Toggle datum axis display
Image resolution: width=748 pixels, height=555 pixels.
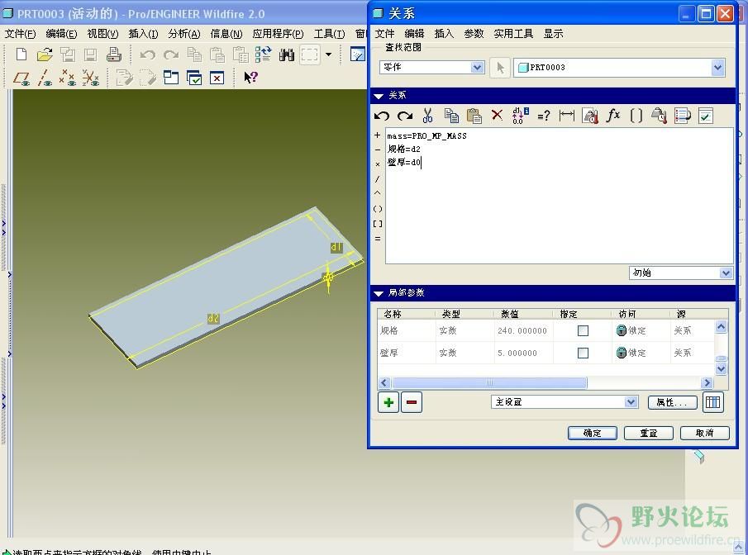[45, 78]
